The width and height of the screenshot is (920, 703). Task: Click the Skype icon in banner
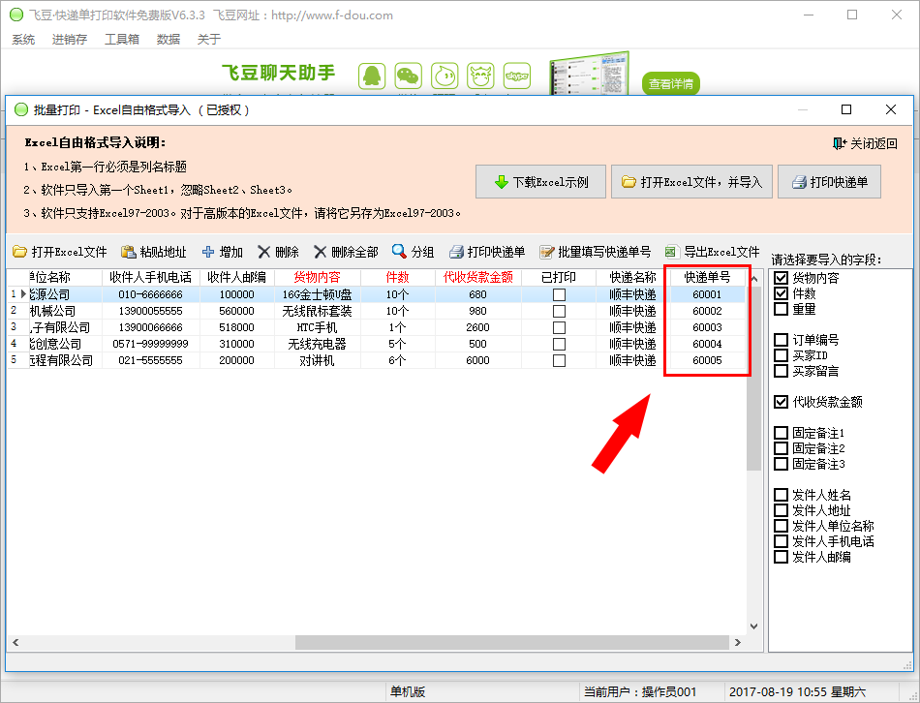[517, 76]
